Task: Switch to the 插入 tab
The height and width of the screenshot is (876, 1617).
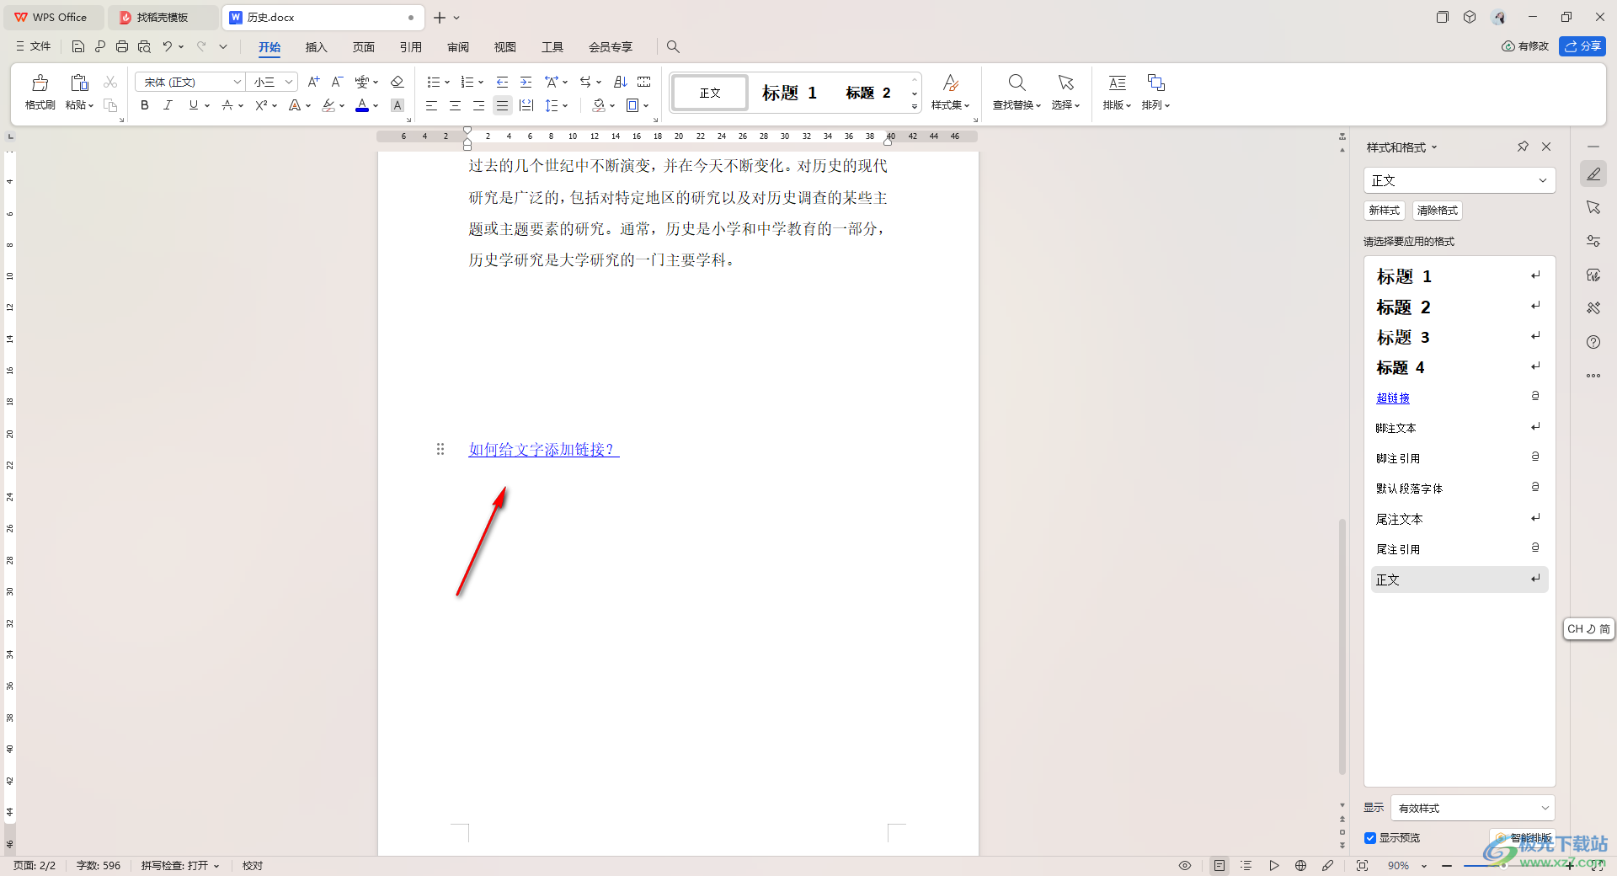Action: [316, 47]
